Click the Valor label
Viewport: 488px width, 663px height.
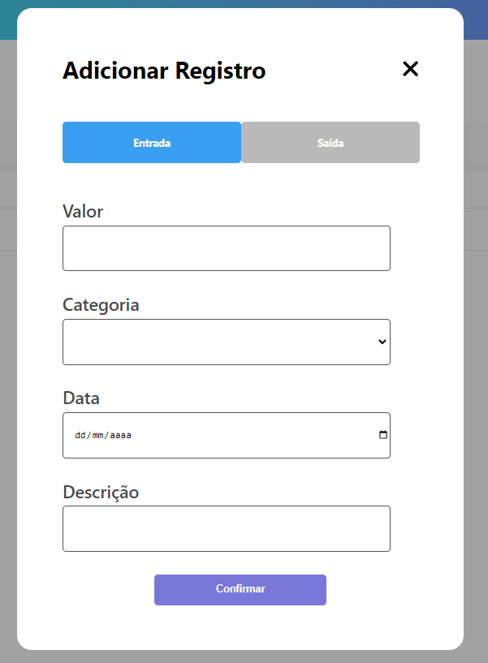coord(82,211)
